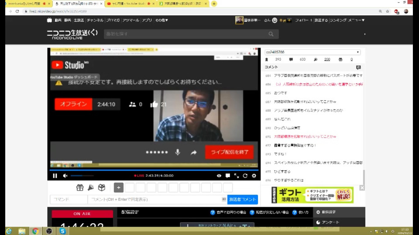Adjust the player volume slider
Screen dimensions: 419x235
pos(82,175)
